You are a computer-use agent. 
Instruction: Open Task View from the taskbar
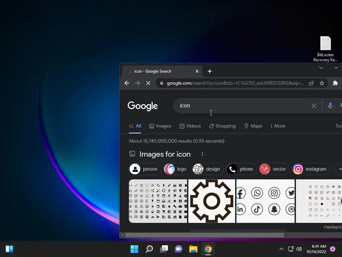164,249
